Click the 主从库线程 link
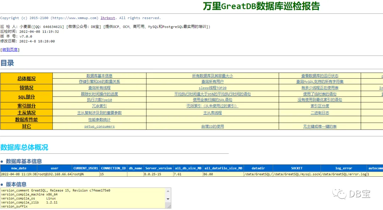This screenshot has height=210, width=383. [212, 113]
